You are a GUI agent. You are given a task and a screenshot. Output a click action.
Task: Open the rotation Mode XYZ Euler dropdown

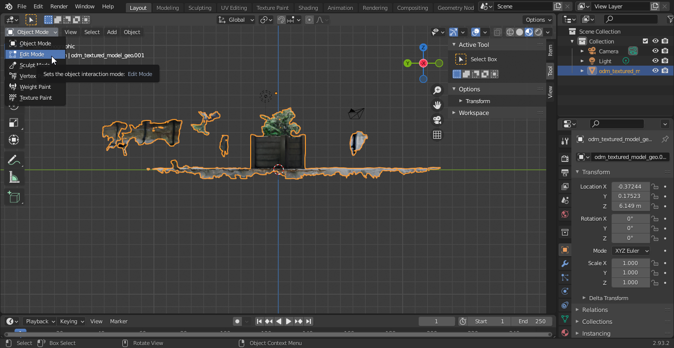click(x=631, y=251)
